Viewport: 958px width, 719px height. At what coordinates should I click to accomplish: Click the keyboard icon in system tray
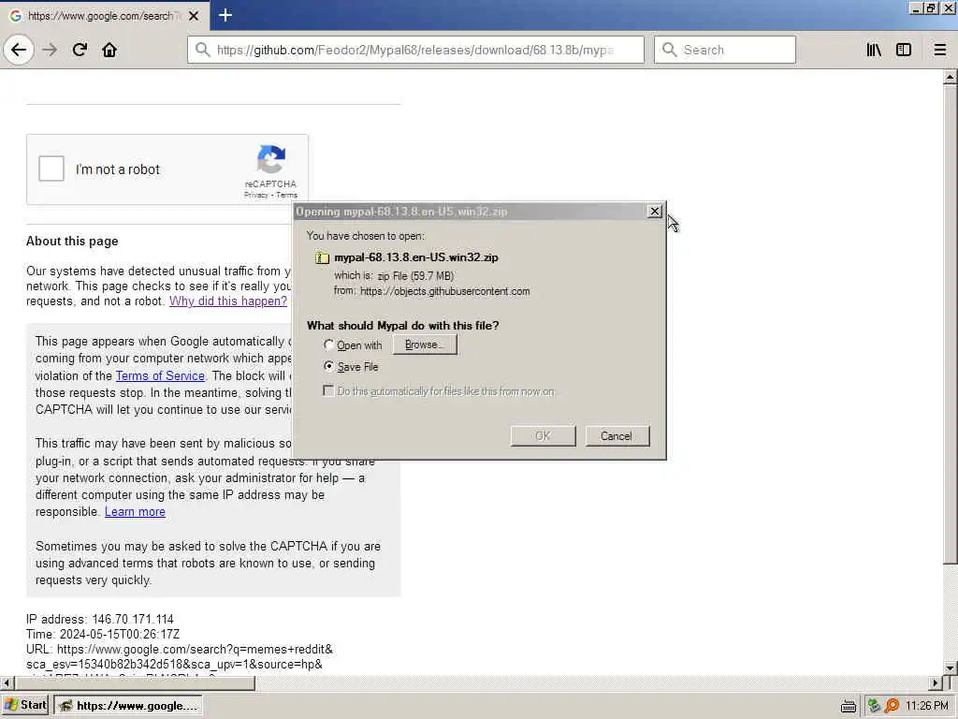(848, 706)
